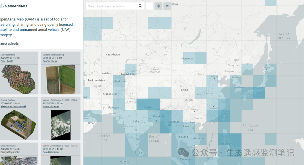Click the OpenAerialMap logo
Screen dimensions: 304x165
pyautogui.click(x=14, y=6)
